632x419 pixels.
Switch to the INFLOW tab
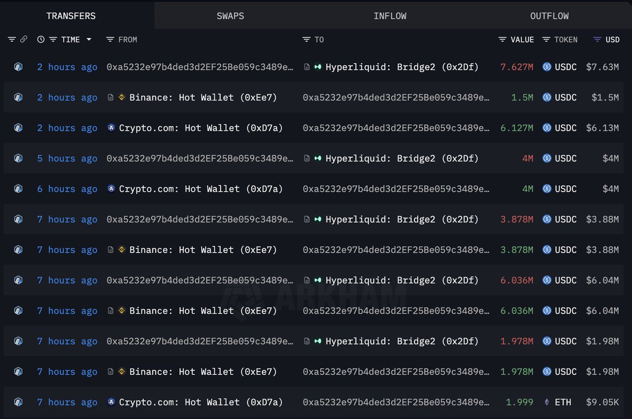tap(390, 16)
